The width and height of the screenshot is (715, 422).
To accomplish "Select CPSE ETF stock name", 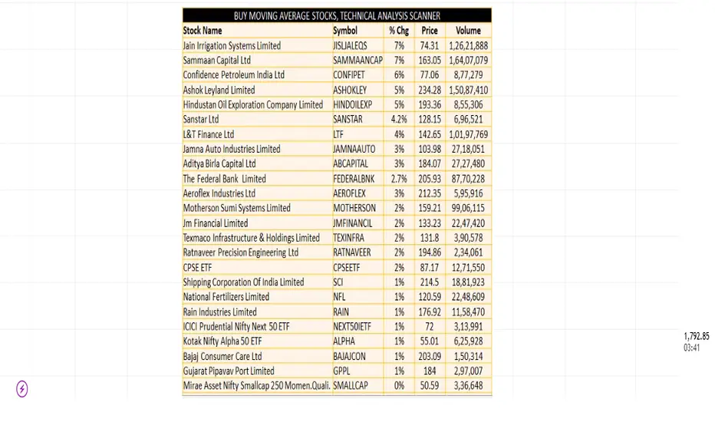I will tap(197, 267).
